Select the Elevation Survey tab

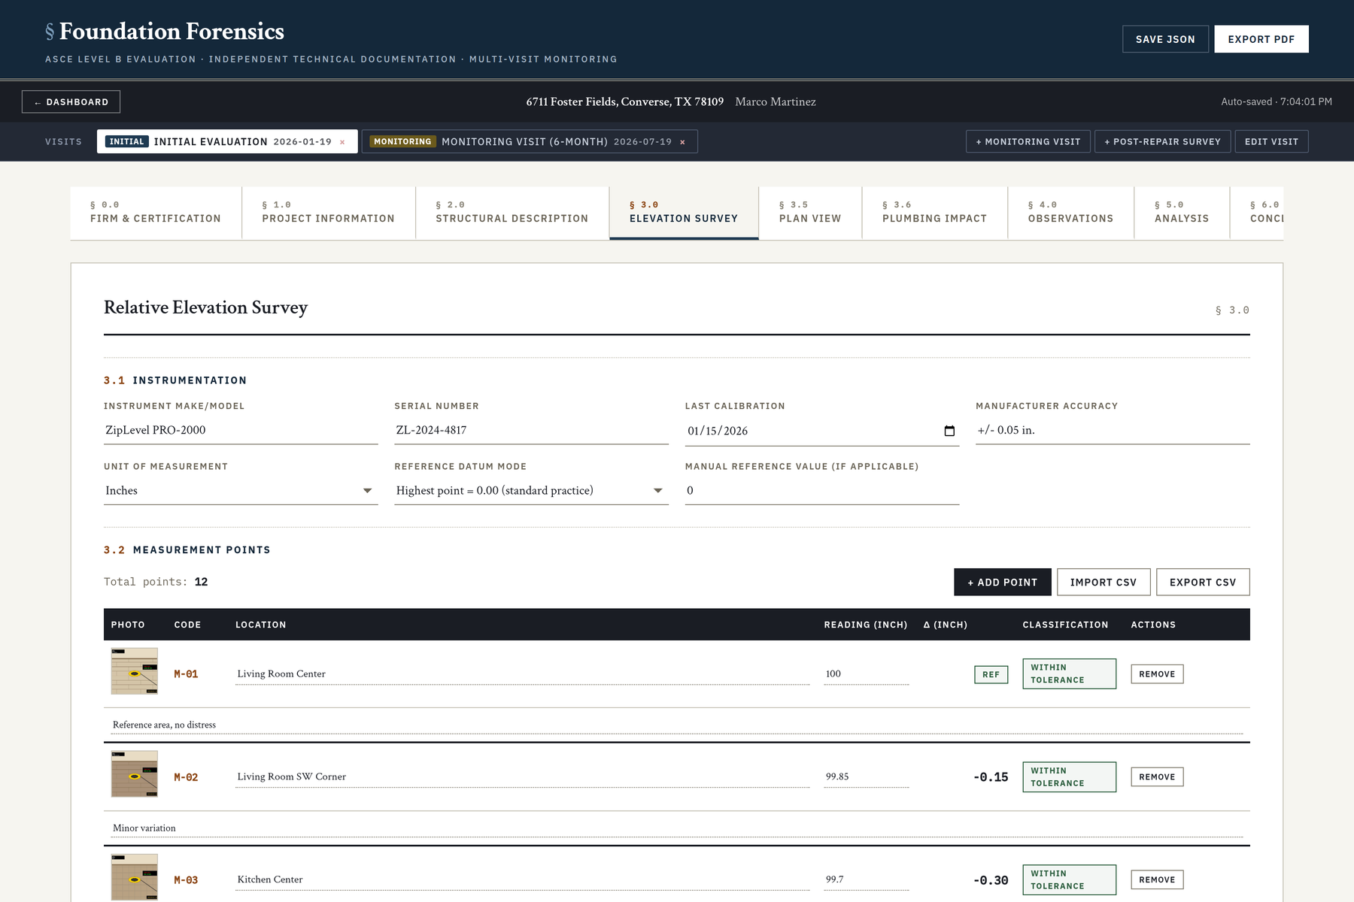point(684,213)
